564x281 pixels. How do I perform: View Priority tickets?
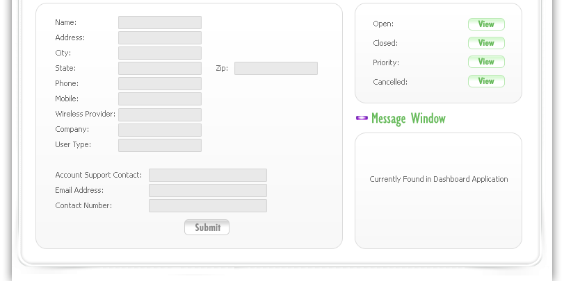click(x=486, y=62)
